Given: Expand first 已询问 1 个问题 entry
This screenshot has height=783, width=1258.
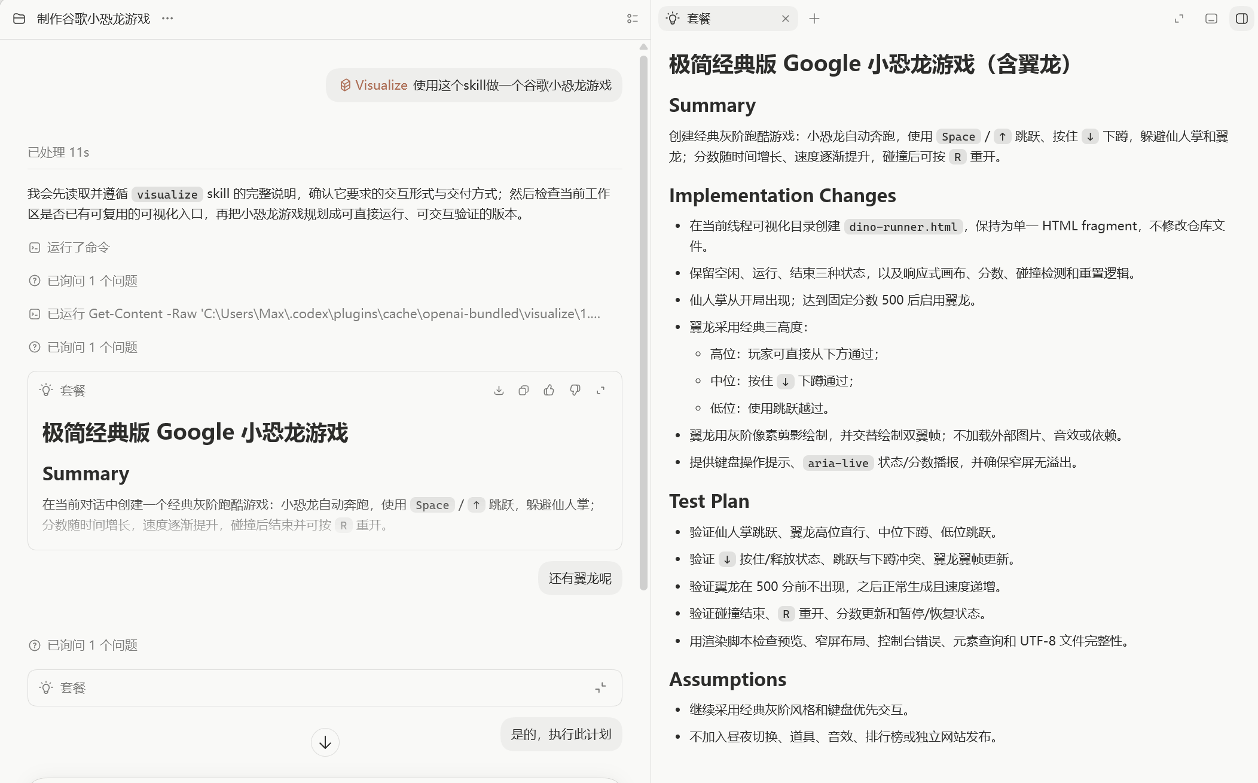Looking at the screenshot, I should click(x=92, y=281).
